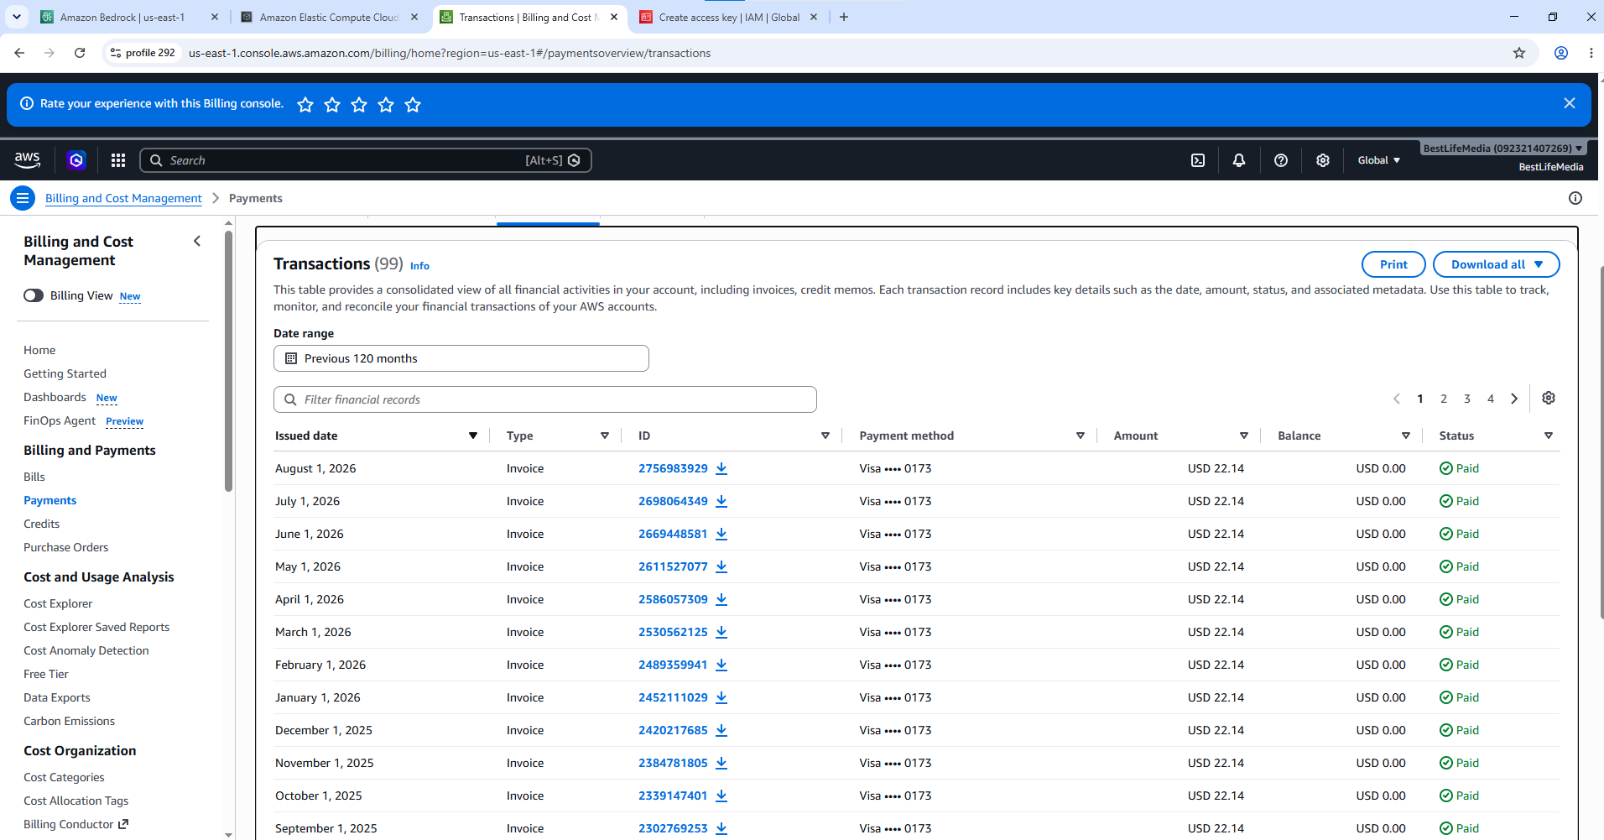
Task: Focus the AWS console Search box
Action: (366, 160)
